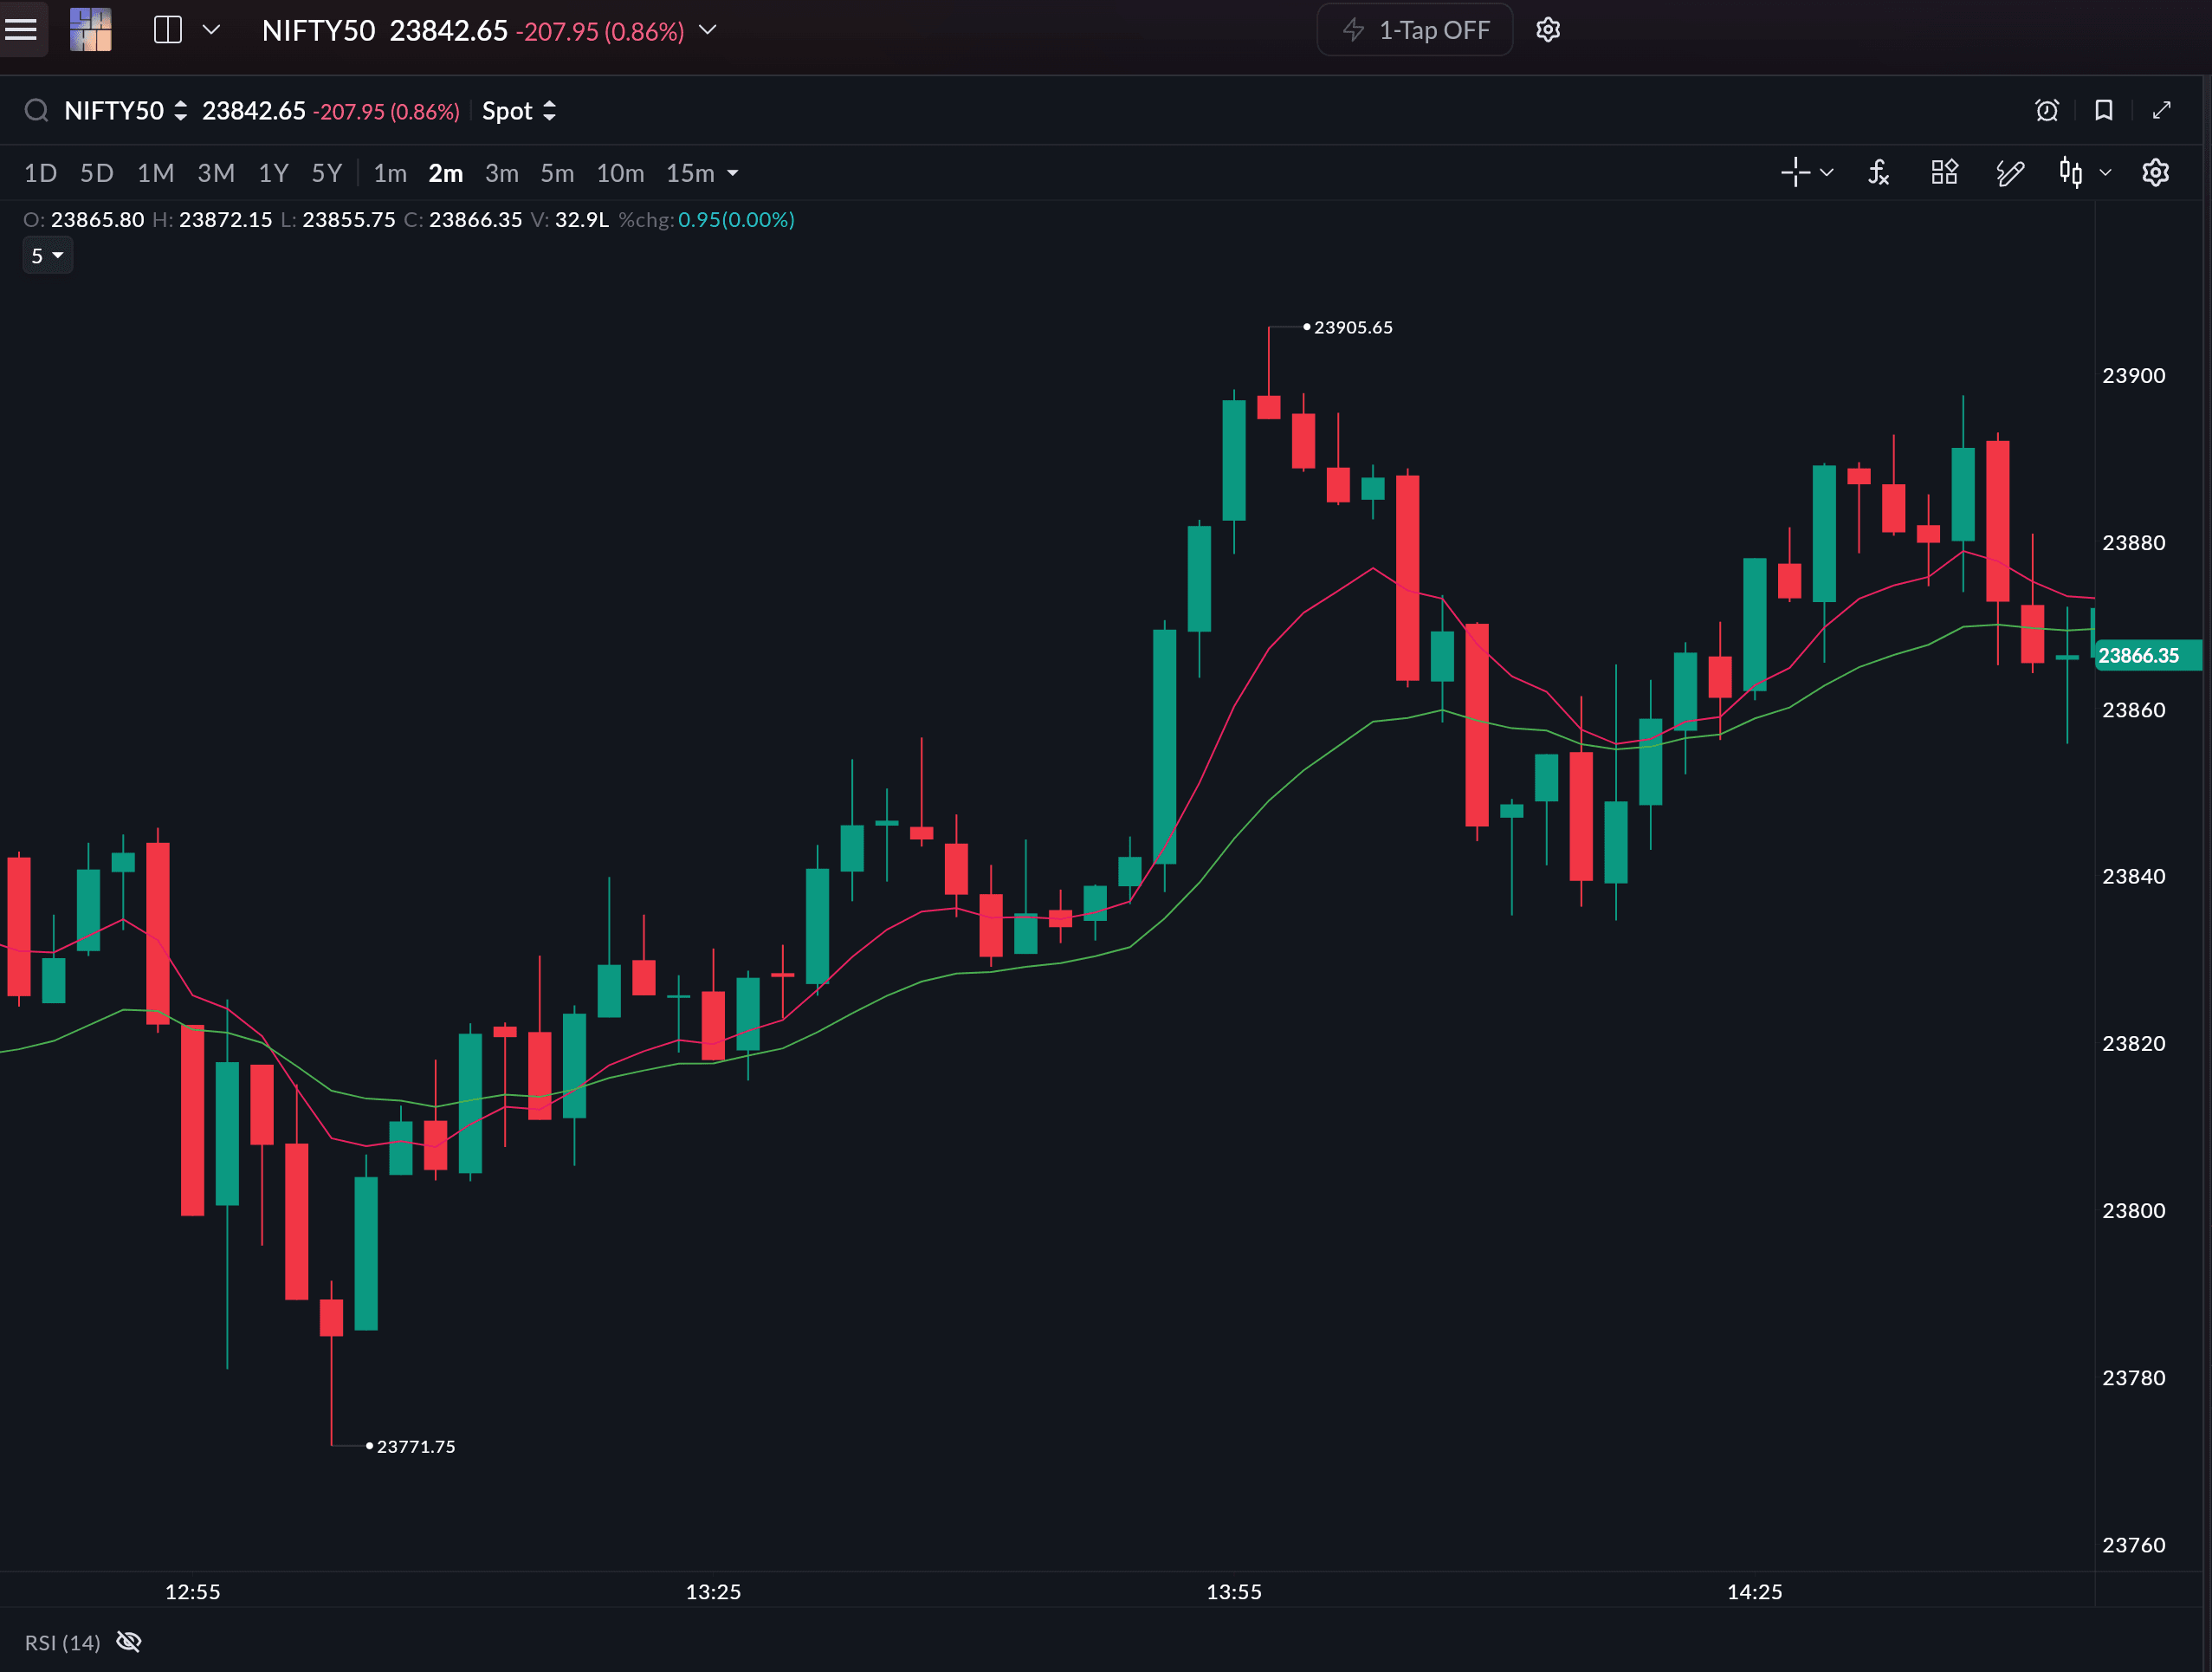
Task: Open the hamburger menu
Action: [21, 30]
